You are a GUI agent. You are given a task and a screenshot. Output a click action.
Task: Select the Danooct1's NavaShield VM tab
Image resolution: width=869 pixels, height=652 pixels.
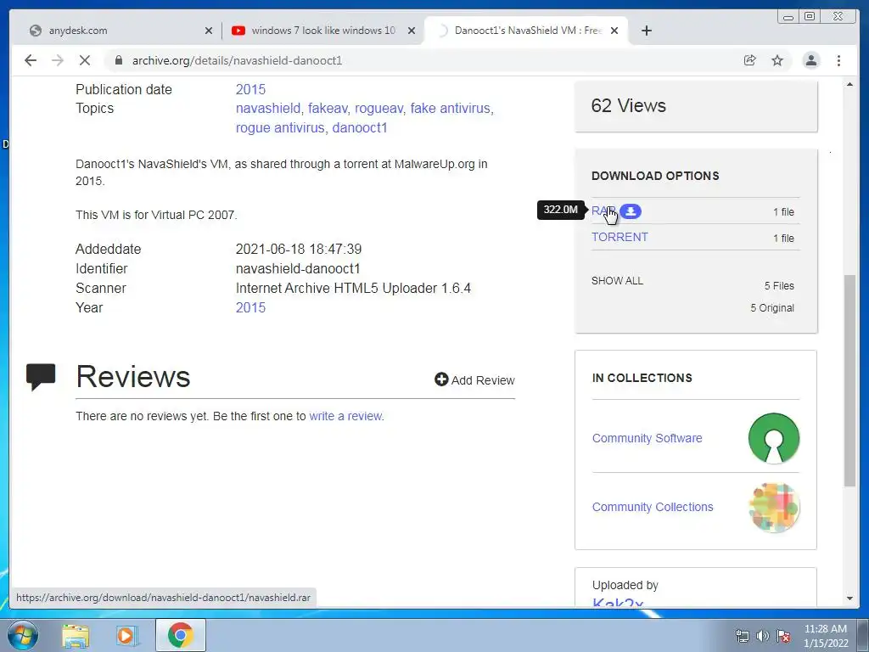[x=526, y=31]
